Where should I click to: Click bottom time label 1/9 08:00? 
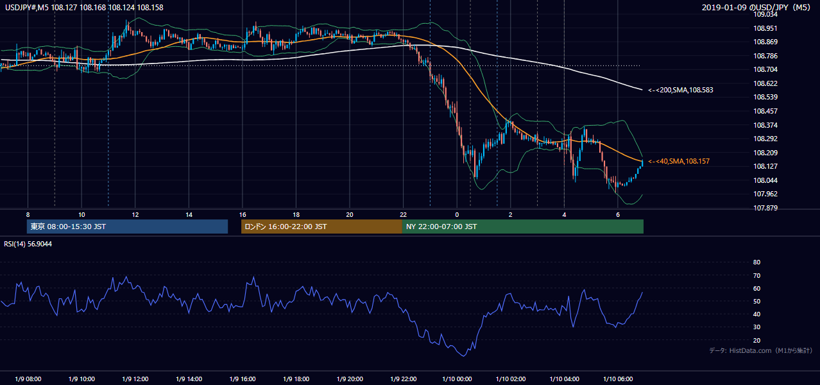point(28,379)
